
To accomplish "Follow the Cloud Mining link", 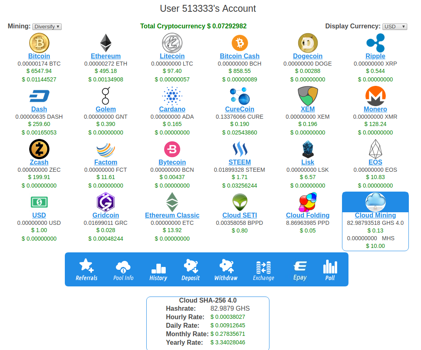I will [x=375, y=216].
